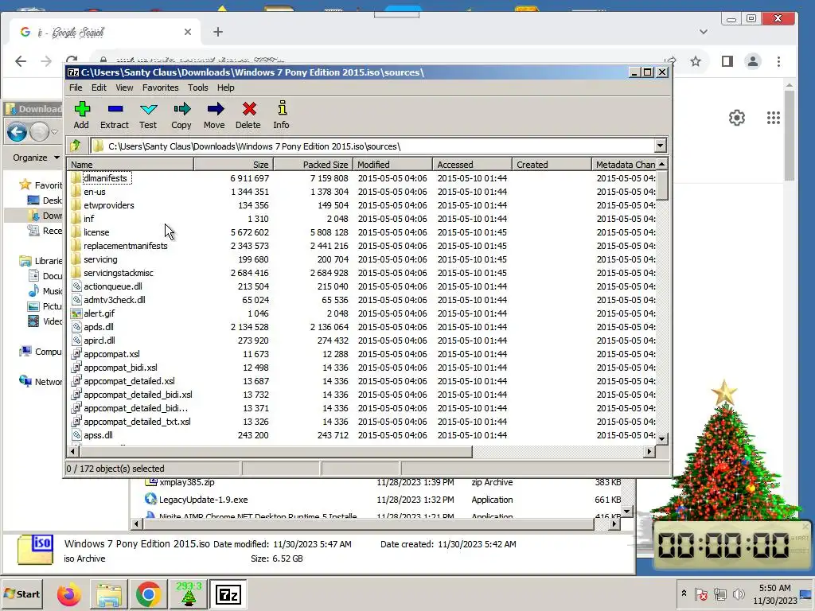Select the servicing folder

click(100, 259)
